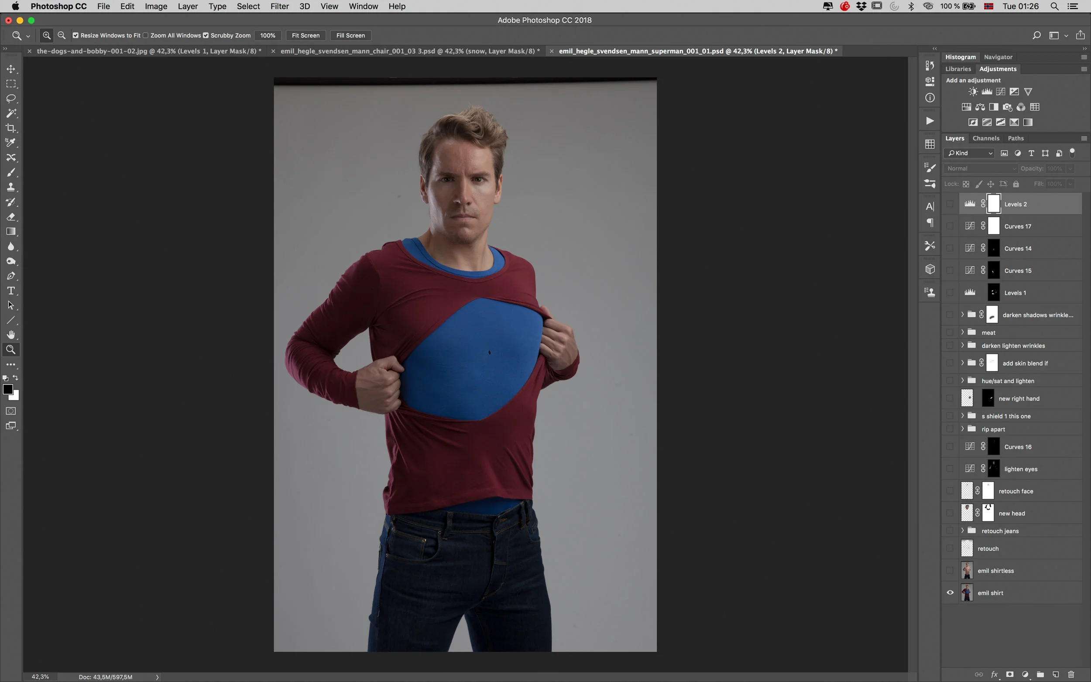Open the Image menu
Image resolution: width=1091 pixels, height=682 pixels.
click(x=156, y=6)
